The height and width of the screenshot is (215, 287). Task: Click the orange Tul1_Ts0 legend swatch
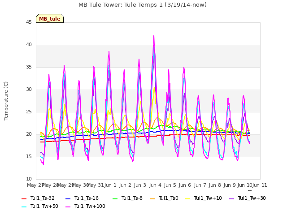click(x=152, y=198)
